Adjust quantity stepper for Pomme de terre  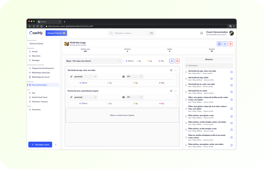pyautogui.click(x=141, y=97)
